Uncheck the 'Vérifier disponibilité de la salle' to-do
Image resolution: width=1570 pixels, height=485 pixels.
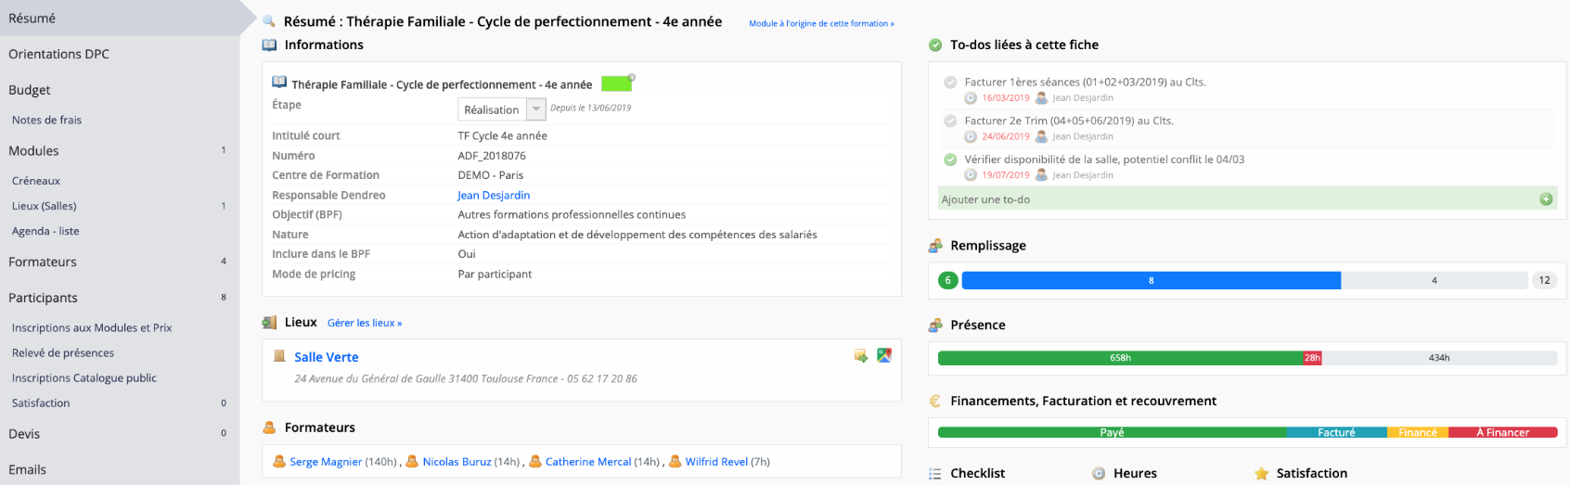pyautogui.click(x=950, y=160)
